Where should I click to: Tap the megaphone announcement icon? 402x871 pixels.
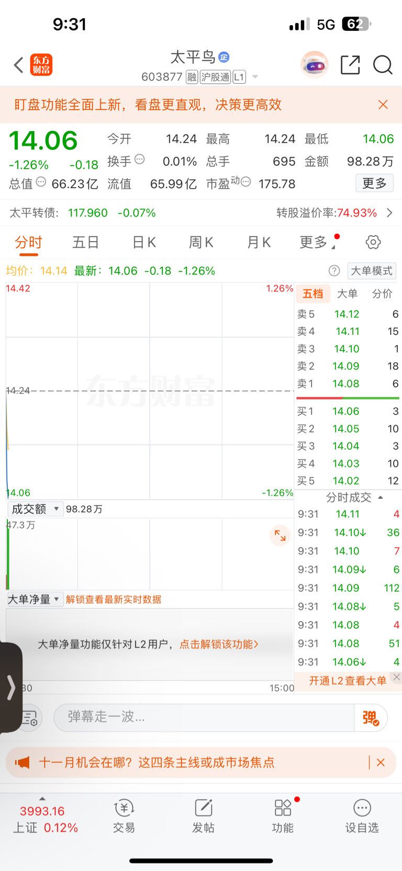tap(22, 763)
